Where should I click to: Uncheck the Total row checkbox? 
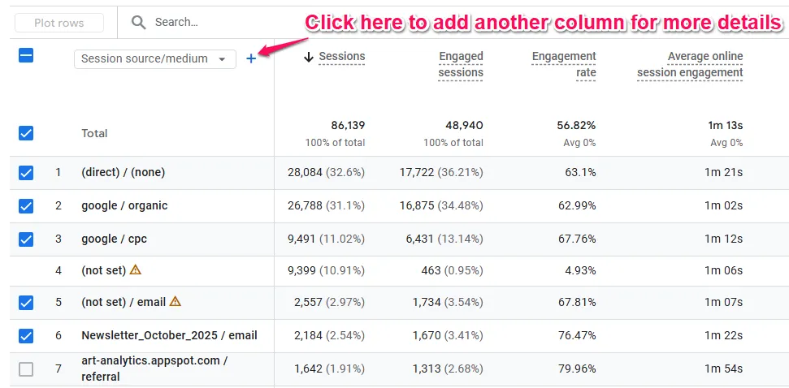click(26, 133)
